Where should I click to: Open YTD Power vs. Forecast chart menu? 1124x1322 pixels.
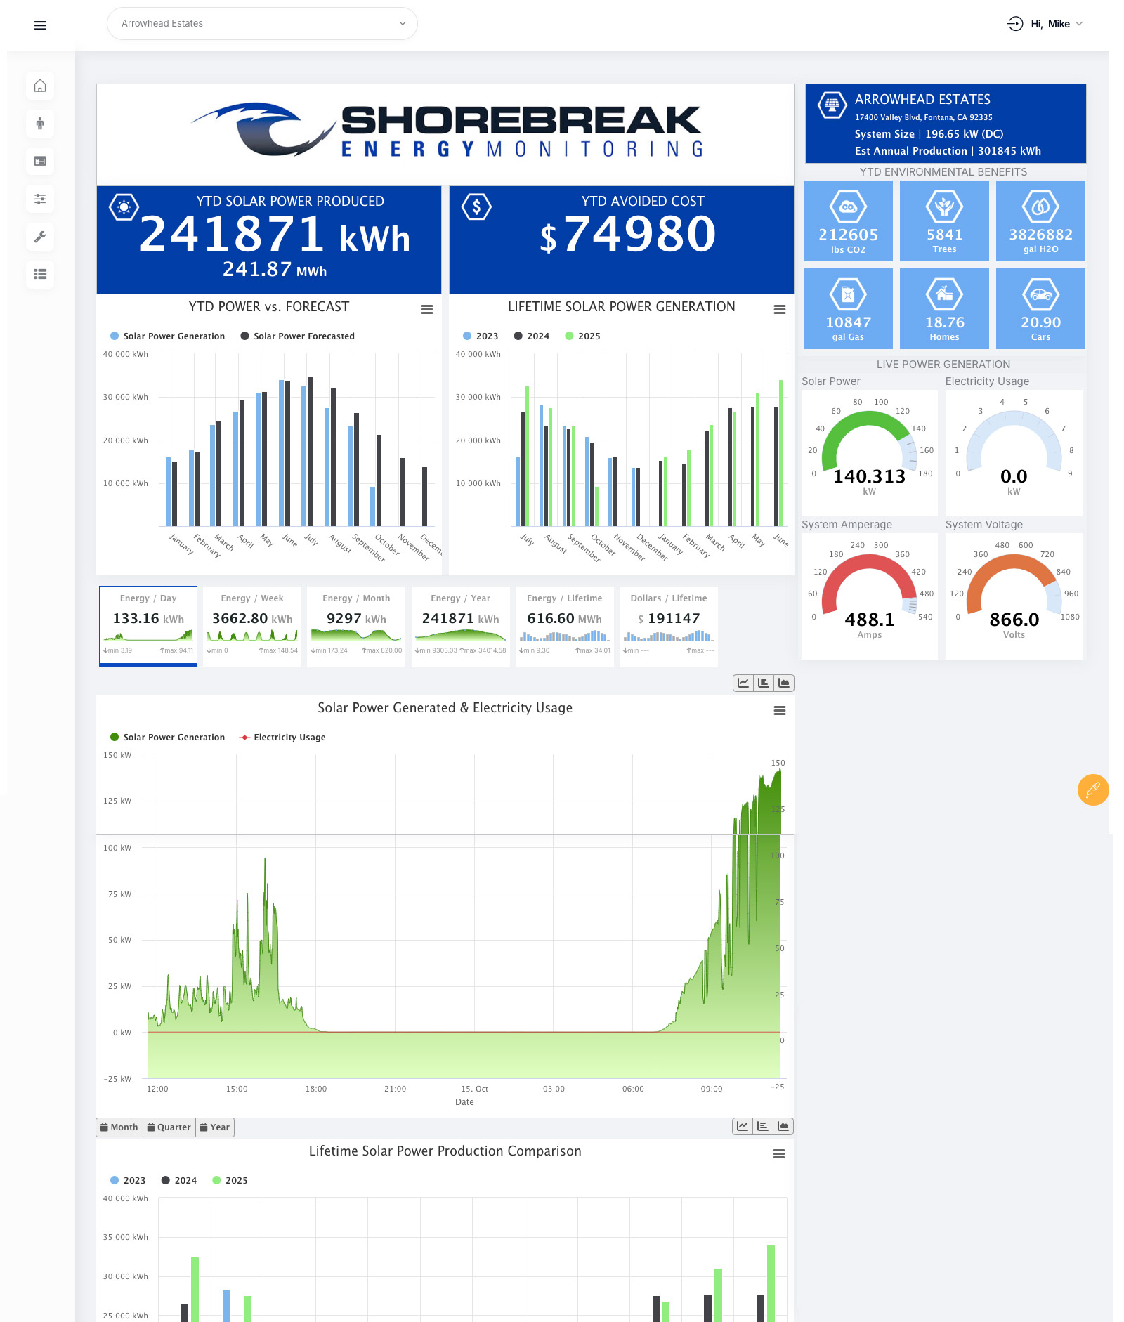(x=426, y=310)
